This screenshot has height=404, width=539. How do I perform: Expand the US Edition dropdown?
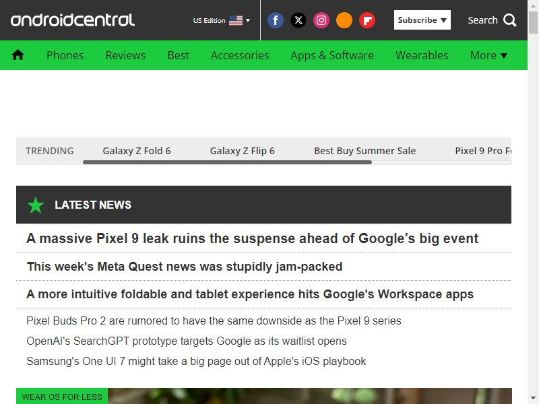coord(222,21)
